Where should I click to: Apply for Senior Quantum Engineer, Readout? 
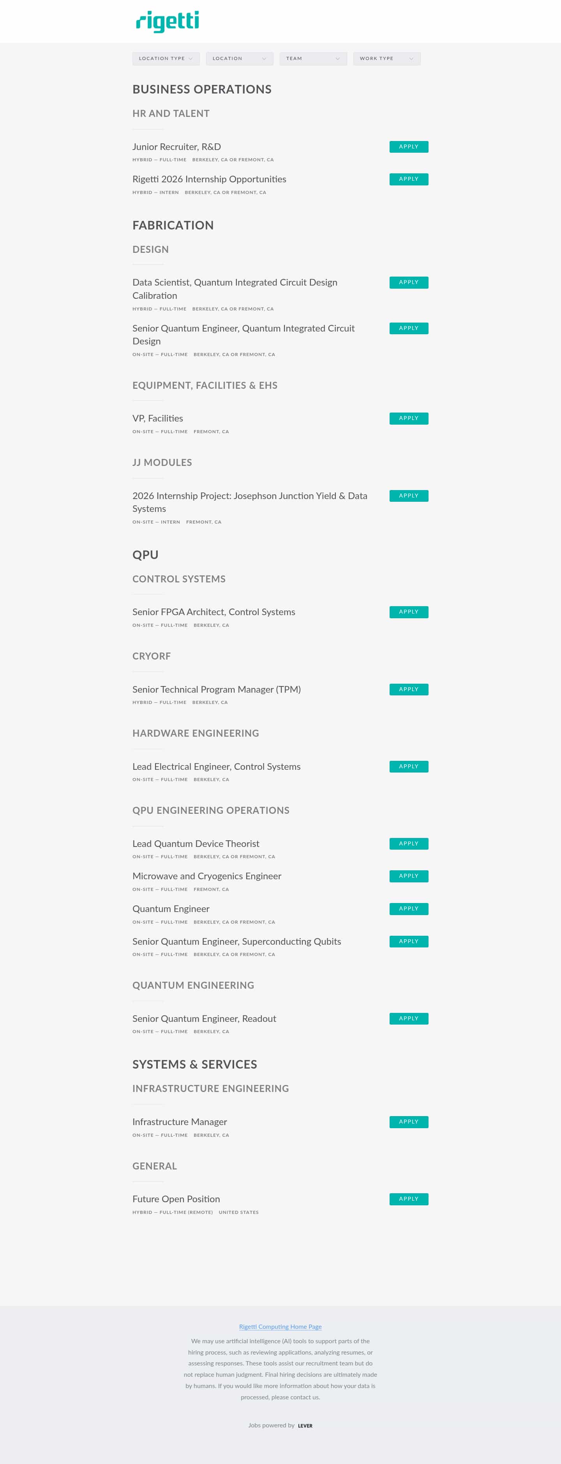408,1018
